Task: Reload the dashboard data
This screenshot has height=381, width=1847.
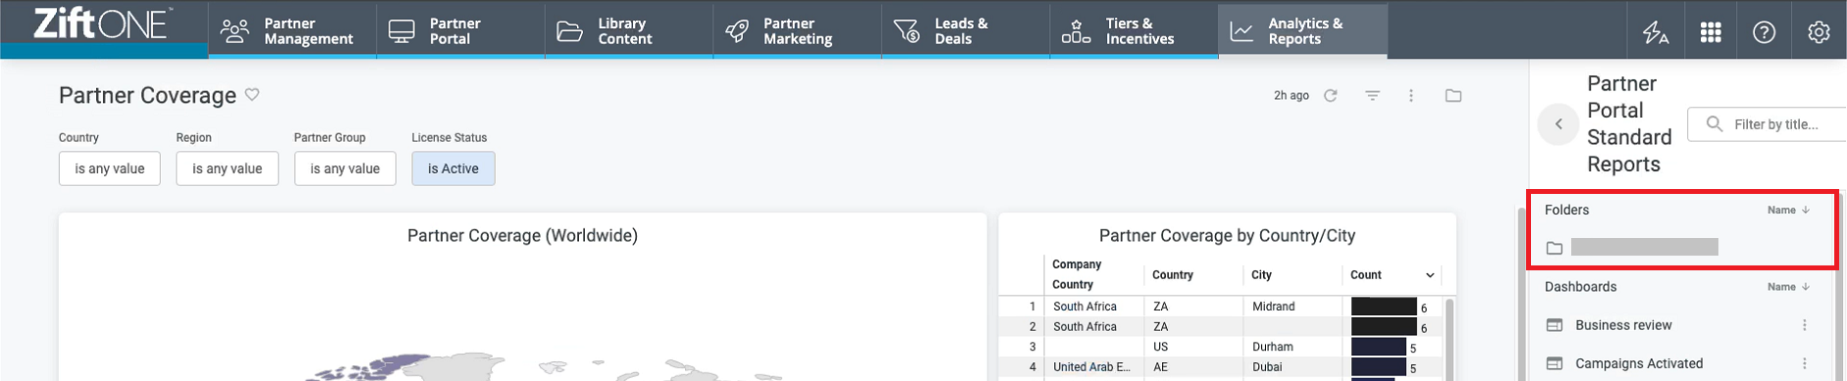Action: coord(1331,96)
